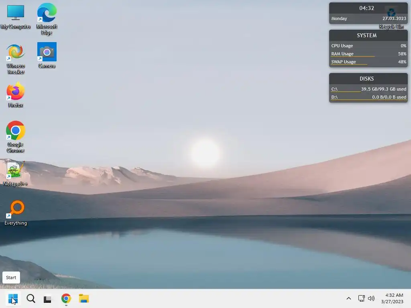
Task: Click the Start tooltip label
Action: tap(11, 278)
